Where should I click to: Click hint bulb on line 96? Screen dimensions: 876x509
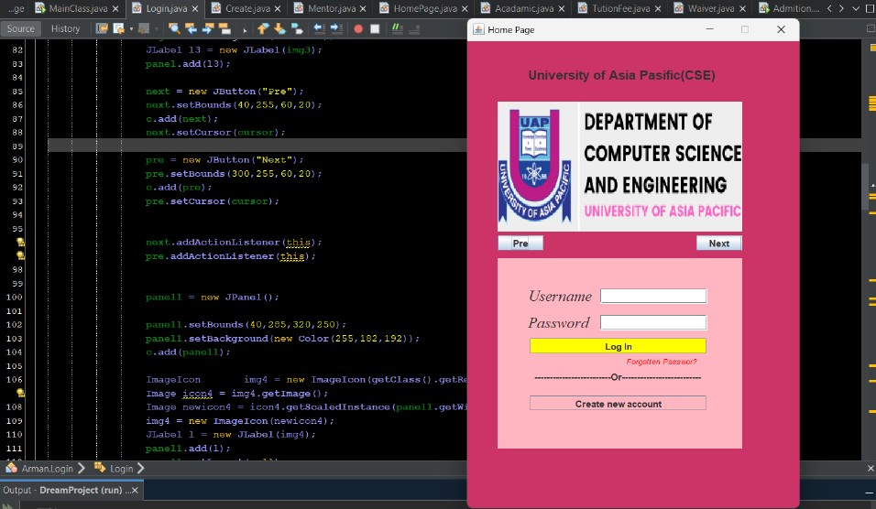20,243
